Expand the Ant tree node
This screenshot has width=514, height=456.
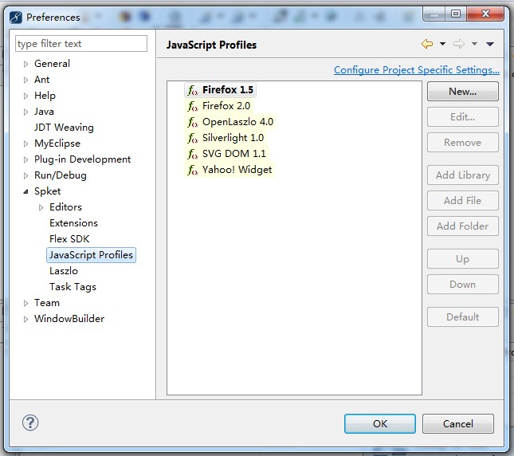26,80
